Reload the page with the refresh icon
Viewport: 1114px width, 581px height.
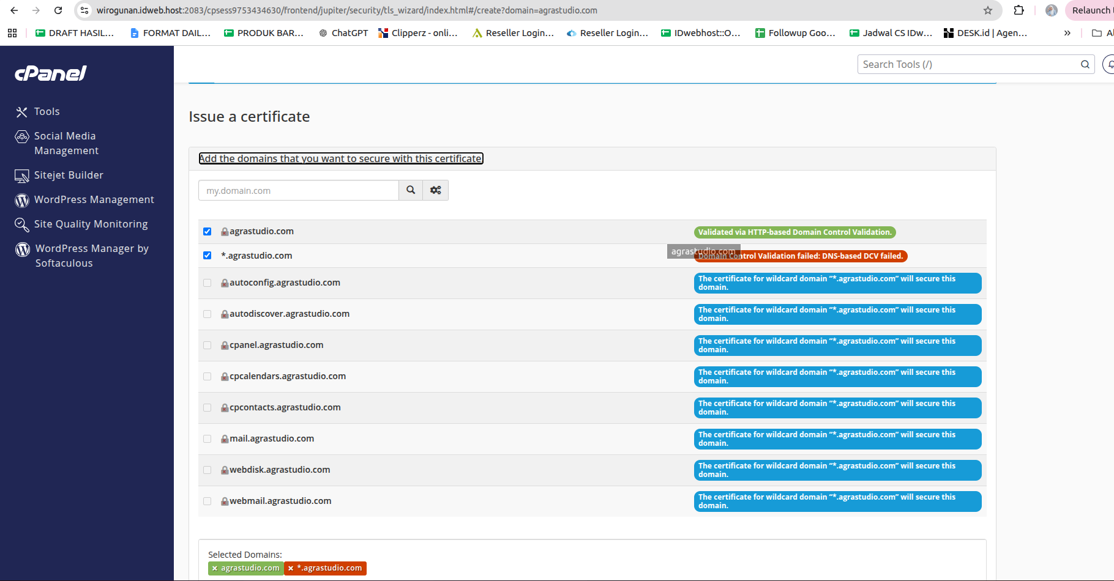point(58,10)
